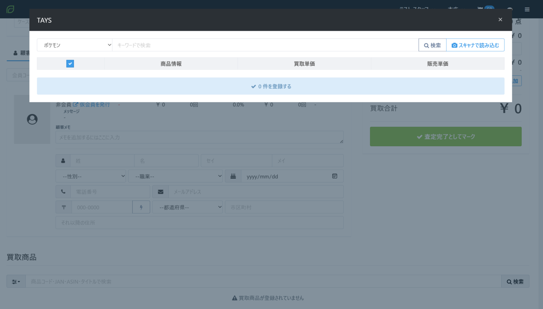The width and height of the screenshot is (543, 309).
Task: Click the magnifier icon on the bottom 検索 button
Action: coord(509,281)
